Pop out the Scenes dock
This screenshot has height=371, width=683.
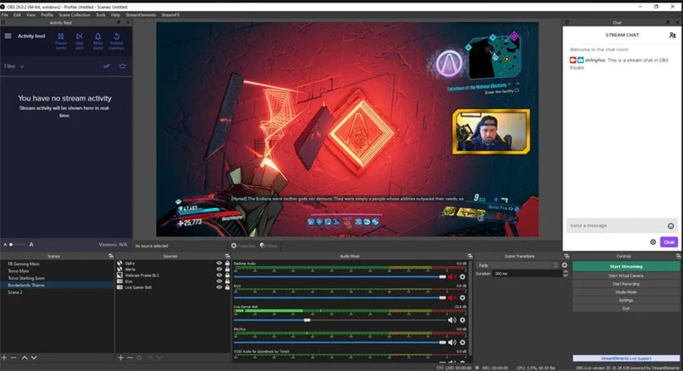click(111, 256)
